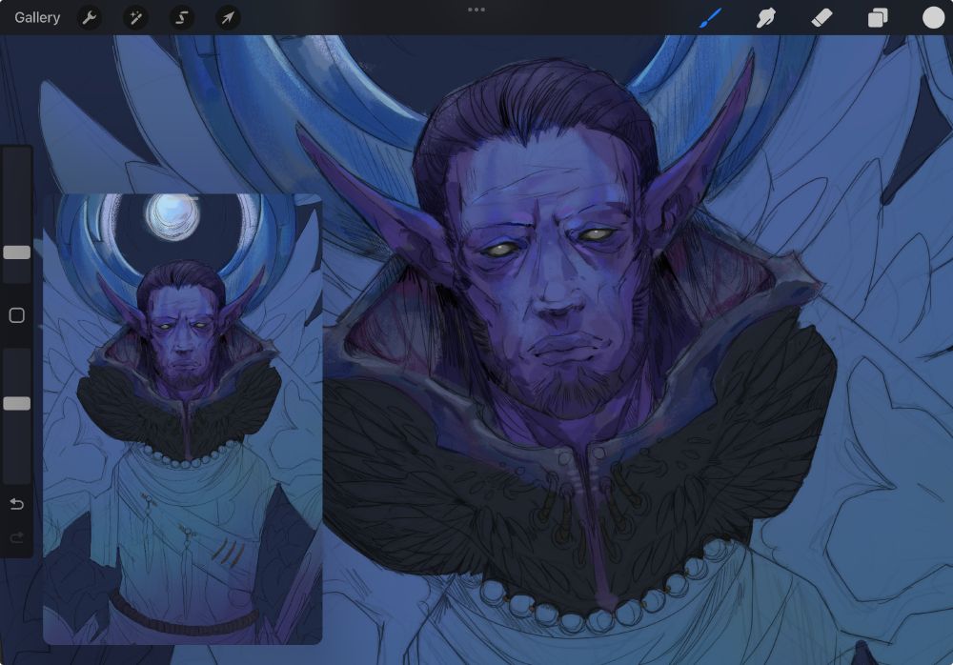Viewport: 953px width, 665px height.
Task: Open the active color picker circle
Action: coord(934,18)
